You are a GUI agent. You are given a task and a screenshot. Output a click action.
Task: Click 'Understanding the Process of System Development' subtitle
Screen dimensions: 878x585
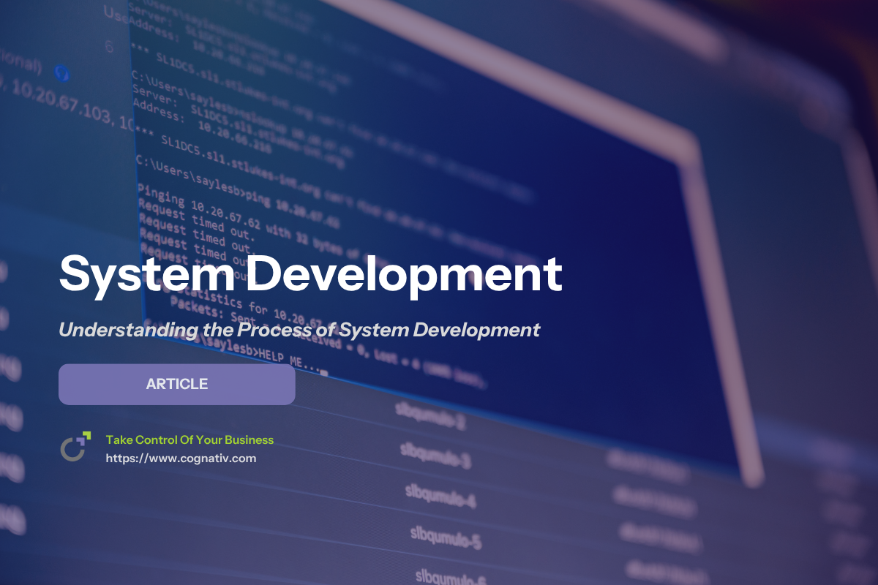click(x=299, y=330)
